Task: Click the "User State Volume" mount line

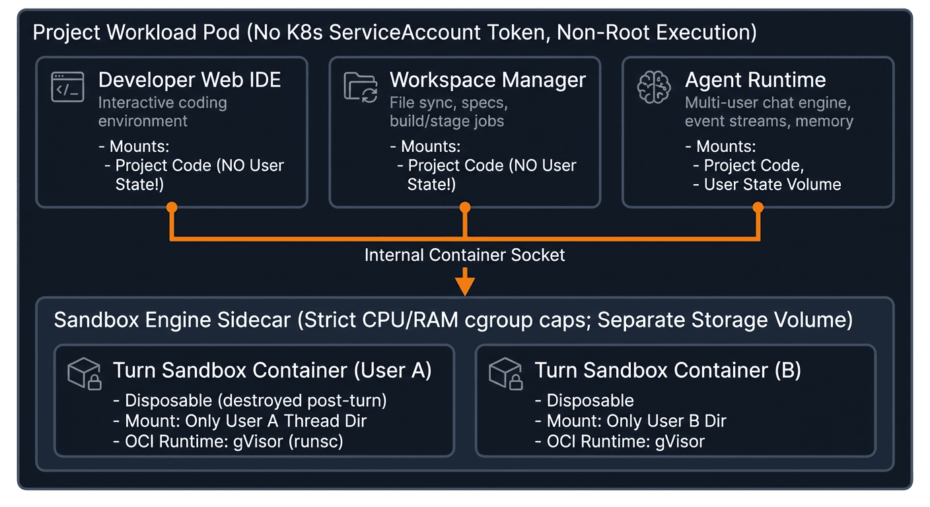Action: (772, 184)
